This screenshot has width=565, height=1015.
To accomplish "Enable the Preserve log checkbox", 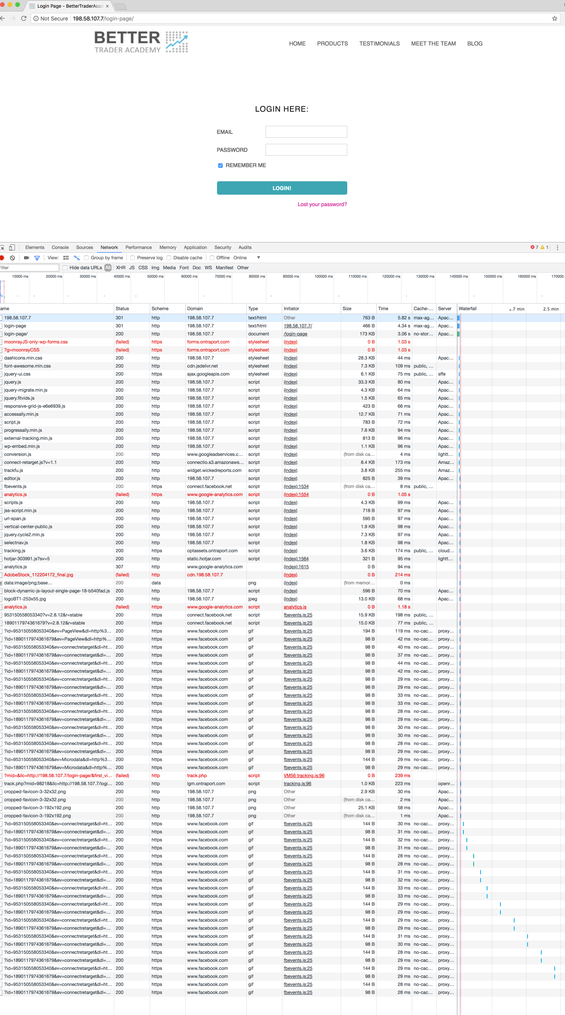I will (x=133, y=258).
